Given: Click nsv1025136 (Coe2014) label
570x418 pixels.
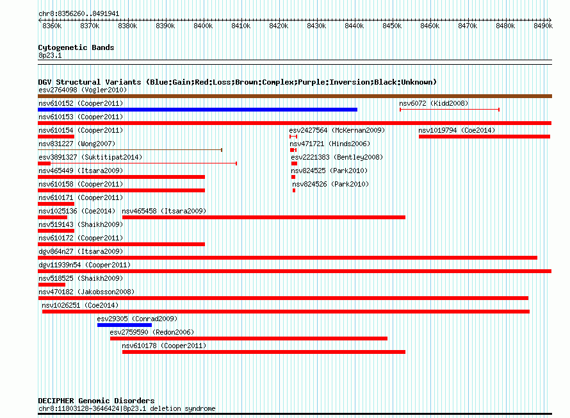Looking at the screenshot, I should click(x=77, y=211).
